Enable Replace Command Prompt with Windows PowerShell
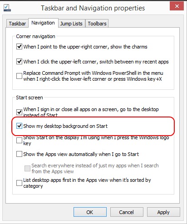Viewport: 187px width, 224px height. 19,76
